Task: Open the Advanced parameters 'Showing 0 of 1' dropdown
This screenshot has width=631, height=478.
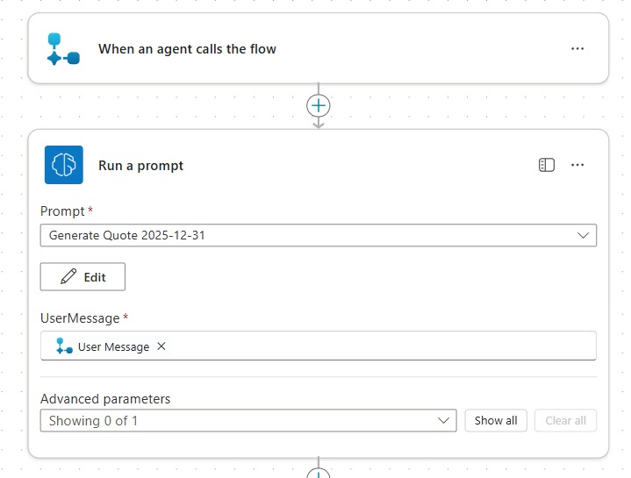Action: tap(247, 421)
